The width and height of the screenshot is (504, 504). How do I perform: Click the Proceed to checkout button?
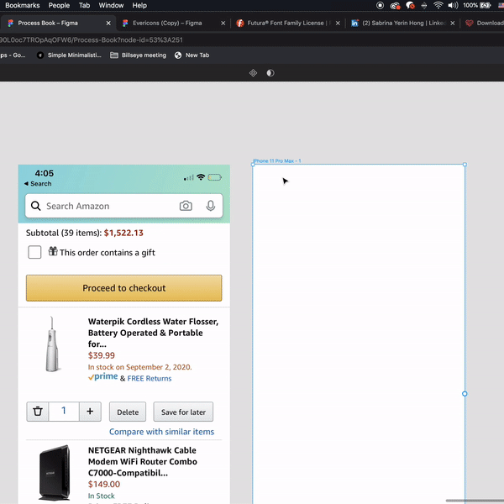(124, 288)
